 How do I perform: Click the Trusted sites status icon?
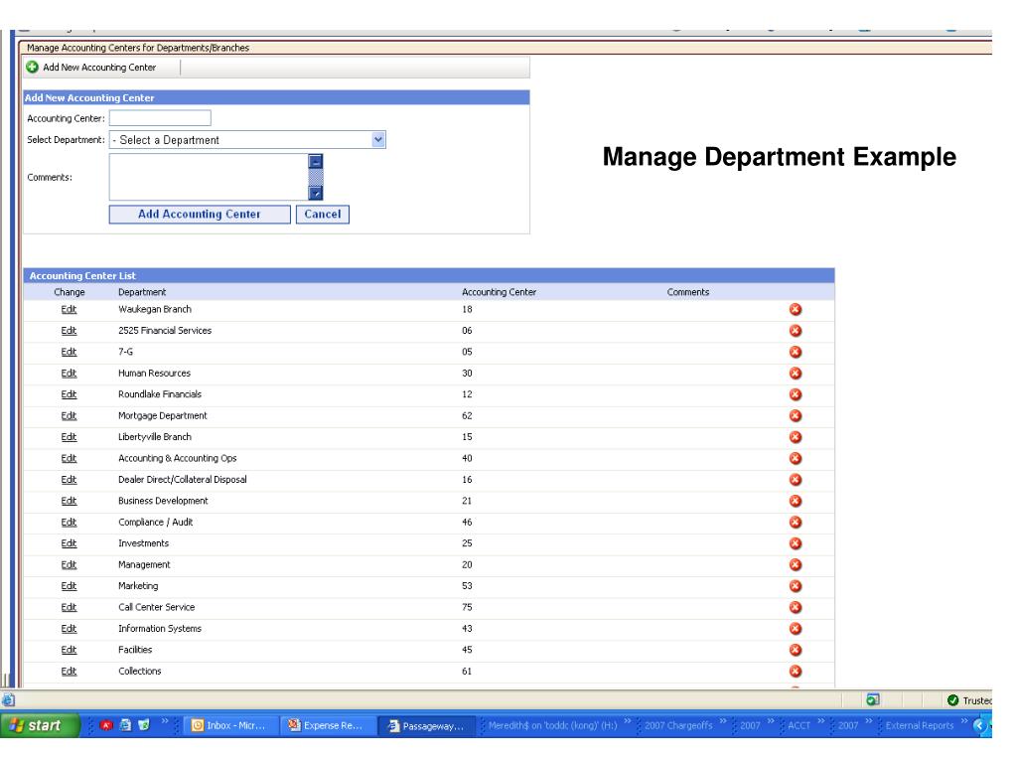(952, 700)
